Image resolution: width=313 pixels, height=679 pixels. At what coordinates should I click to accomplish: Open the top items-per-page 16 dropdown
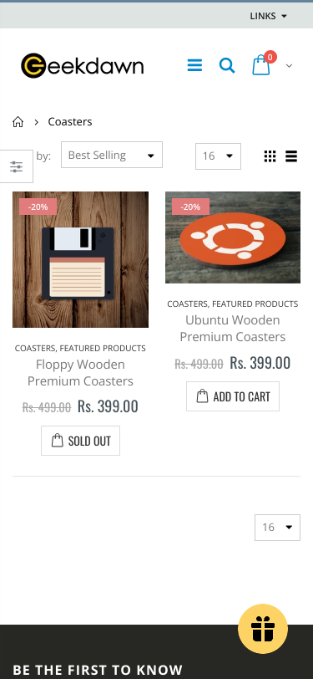coord(218,156)
